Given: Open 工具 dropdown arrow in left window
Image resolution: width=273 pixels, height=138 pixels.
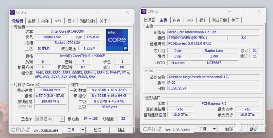Looking at the screenshot, I should tap(83, 130).
